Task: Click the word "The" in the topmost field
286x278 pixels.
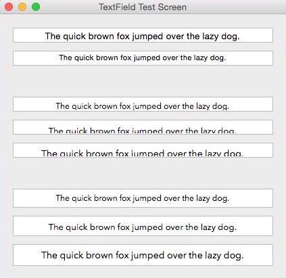Action: pos(53,36)
